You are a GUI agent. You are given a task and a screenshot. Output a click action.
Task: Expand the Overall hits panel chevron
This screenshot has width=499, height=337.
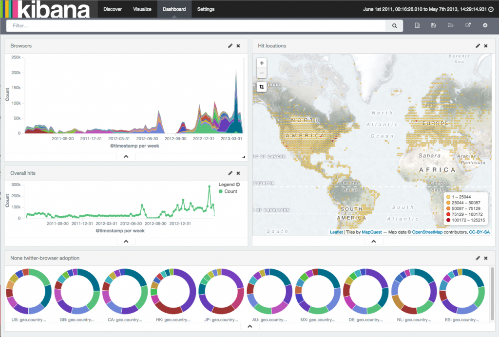pyautogui.click(x=126, y=241)
